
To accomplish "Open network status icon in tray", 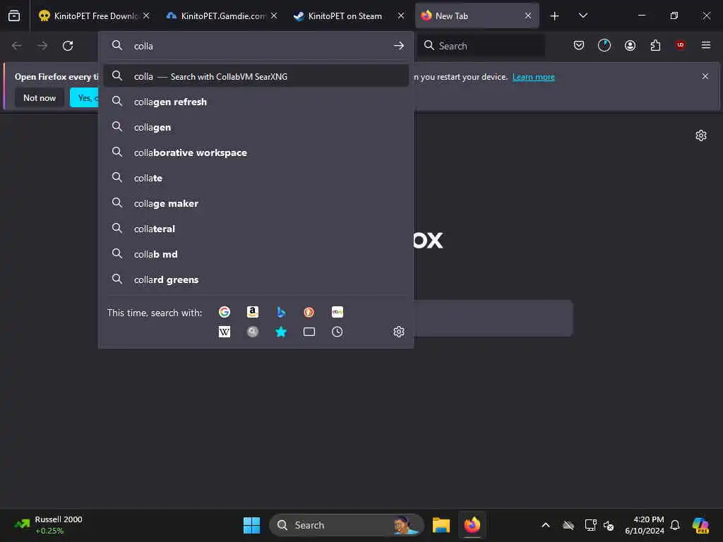I will 590,525.
